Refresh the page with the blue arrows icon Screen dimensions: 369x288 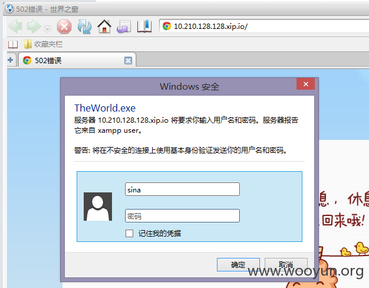pyautogui.click(x=84, y=27)
